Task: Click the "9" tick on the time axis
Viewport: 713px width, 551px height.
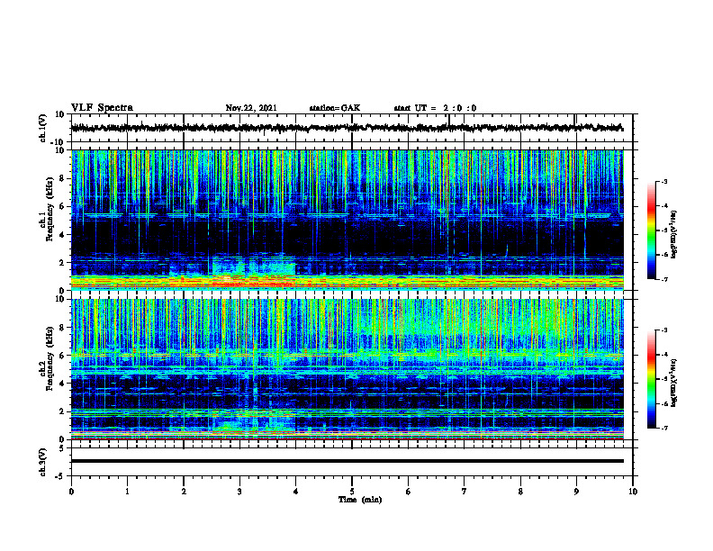Action: tap(576, 492)
